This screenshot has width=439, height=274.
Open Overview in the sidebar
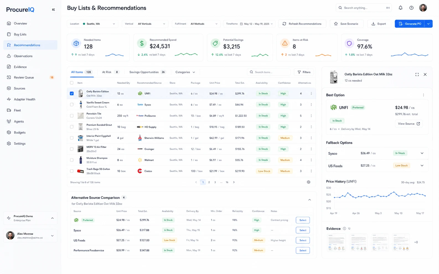click(x=30, y=23)
